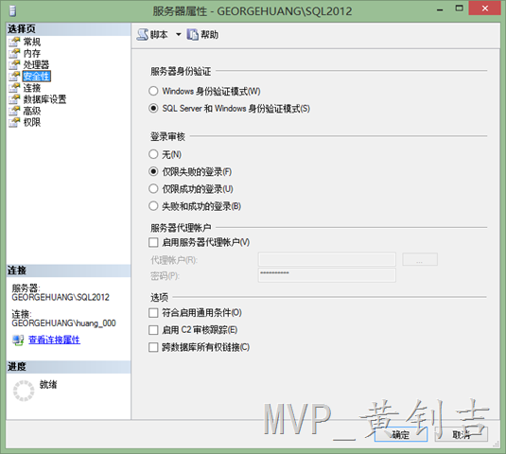
Task: Check 跨数据库所有权链接 option
Action: pyautogui.click(x=153, y=347)
